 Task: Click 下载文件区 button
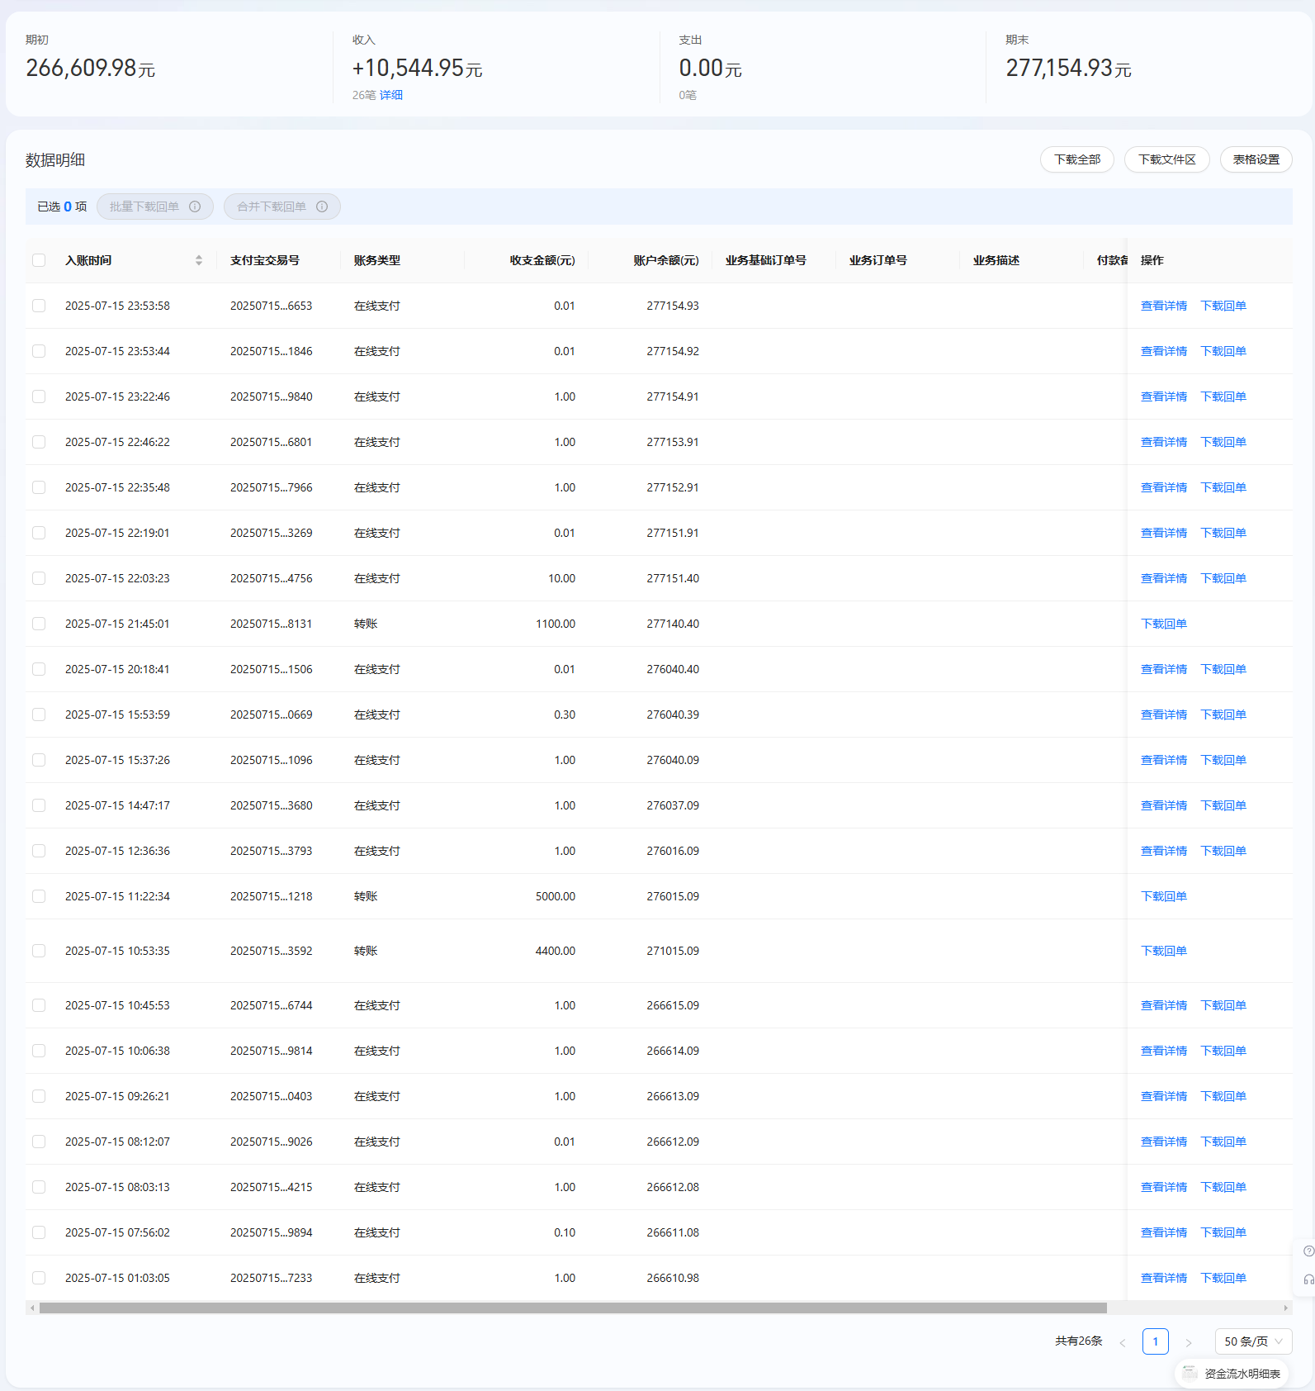(x=1166, y=159)
